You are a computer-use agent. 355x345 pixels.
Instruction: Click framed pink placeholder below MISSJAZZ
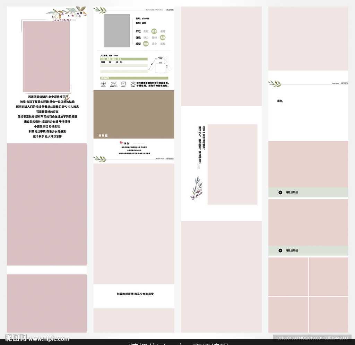tap(46, 57)
